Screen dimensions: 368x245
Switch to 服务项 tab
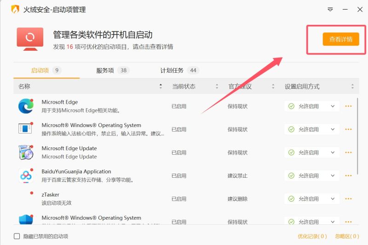[x=113, y=70]
